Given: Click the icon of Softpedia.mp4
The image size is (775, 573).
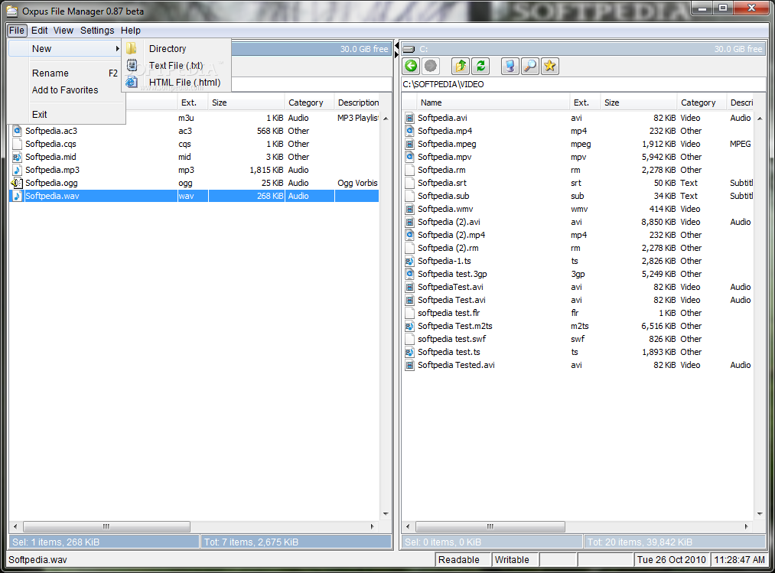Looking at the screenshot, I should [x=409, y=131].
